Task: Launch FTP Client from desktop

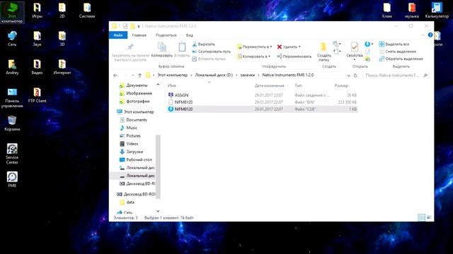Action: (37, 95)
